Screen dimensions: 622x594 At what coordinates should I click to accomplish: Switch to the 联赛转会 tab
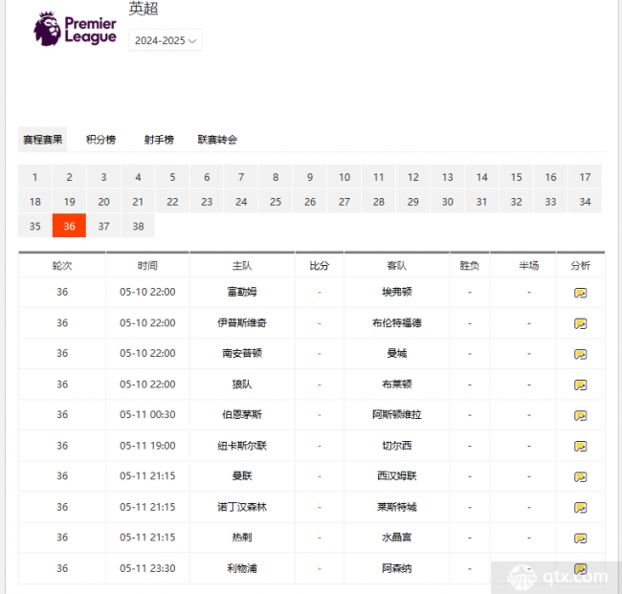217,140
